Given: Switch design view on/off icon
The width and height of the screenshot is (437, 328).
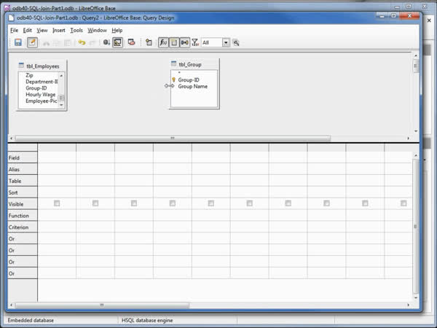Looking at the screenshot, I should click(x=117, y=43).
